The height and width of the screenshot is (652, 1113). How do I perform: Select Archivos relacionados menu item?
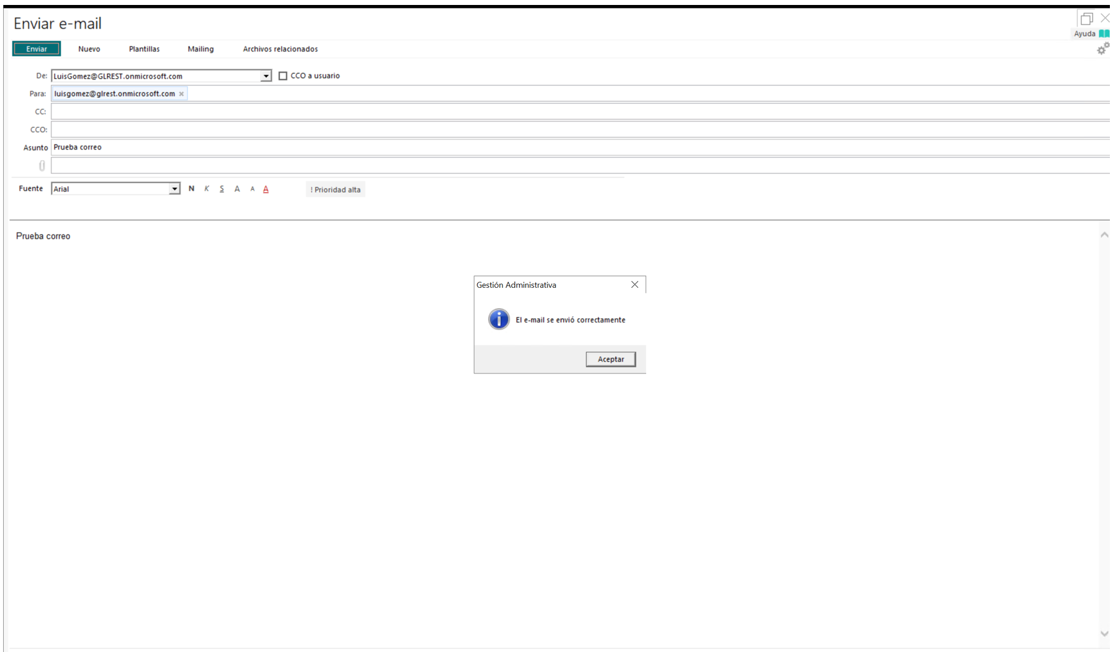pyautogui.click(x=280, y=49)
